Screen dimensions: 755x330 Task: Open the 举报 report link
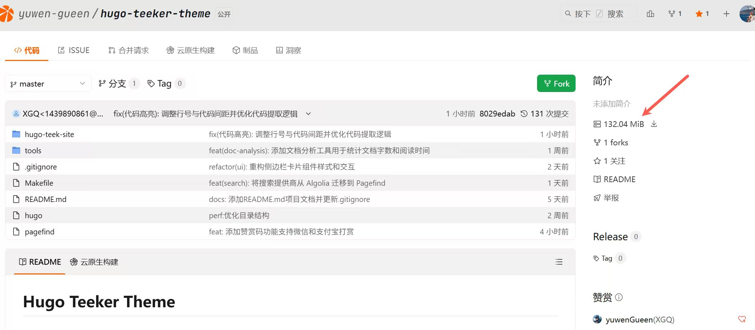[611, 198]
